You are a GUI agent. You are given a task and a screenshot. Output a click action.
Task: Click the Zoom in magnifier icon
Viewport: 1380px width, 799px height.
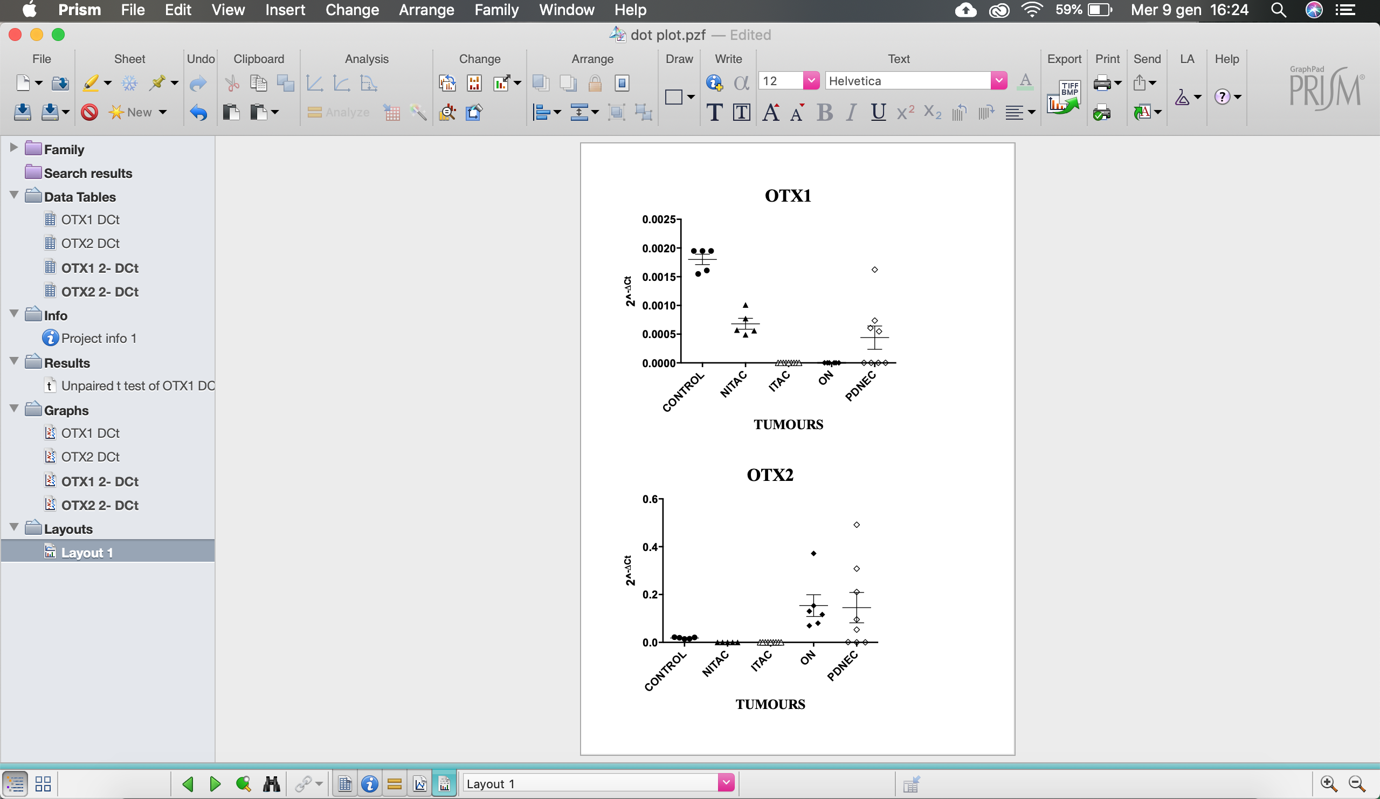(1329, 784)
